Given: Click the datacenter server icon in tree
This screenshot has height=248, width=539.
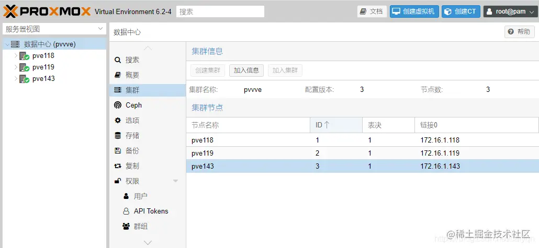Looking at the screenshot, I should [x=15, y=44].
